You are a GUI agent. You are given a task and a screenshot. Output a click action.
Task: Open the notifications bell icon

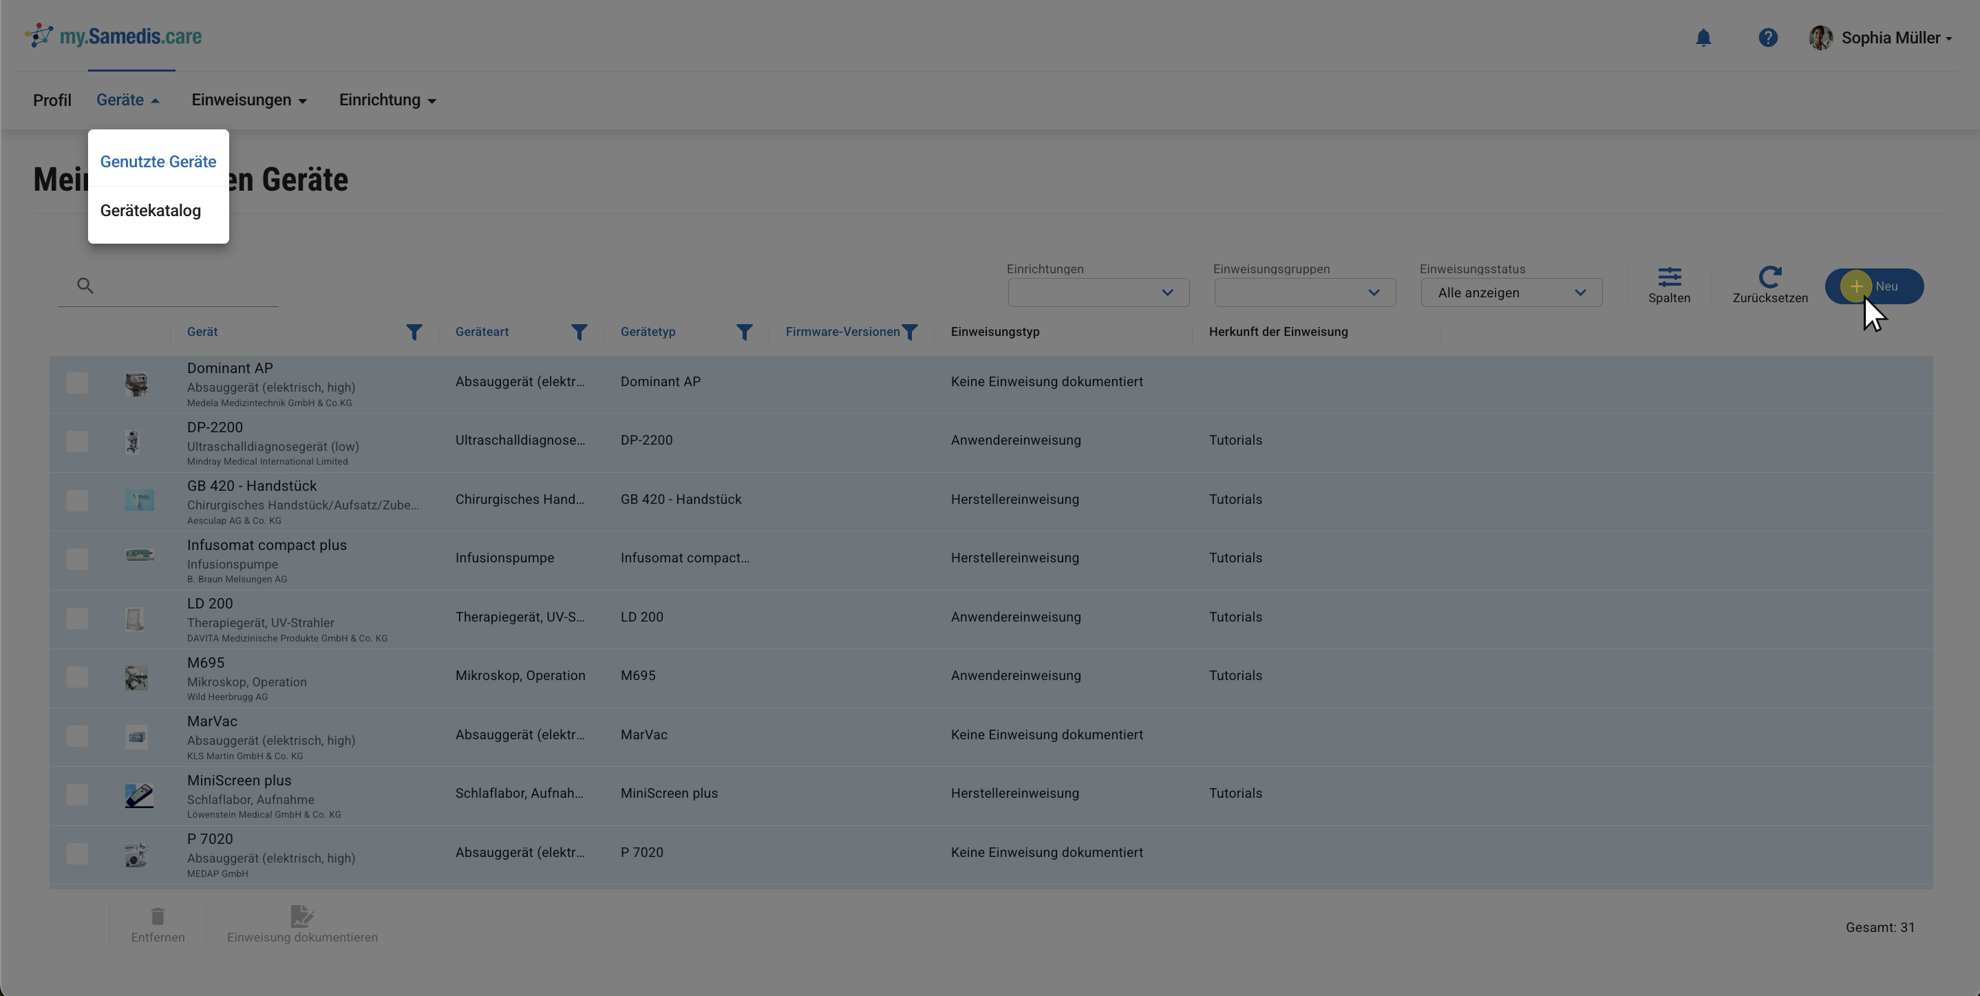1703,38
